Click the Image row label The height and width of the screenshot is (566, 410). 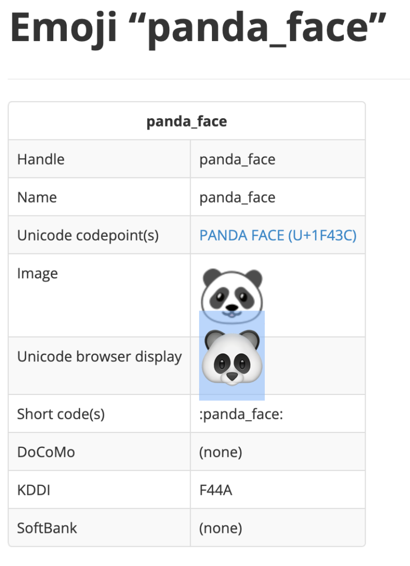pyautogui.click(x=37, y=274)
